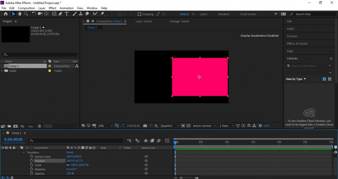
Task: Select the Zoom magnifier tool
Action: pyautogui.click(x=26, y=14)
